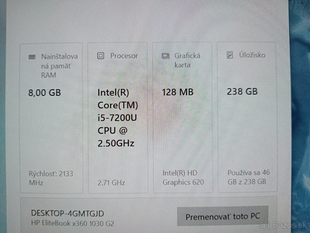This screenshot has width=310, height=233.
Task: Open the Úložisko info card
Action: [246, 117]
